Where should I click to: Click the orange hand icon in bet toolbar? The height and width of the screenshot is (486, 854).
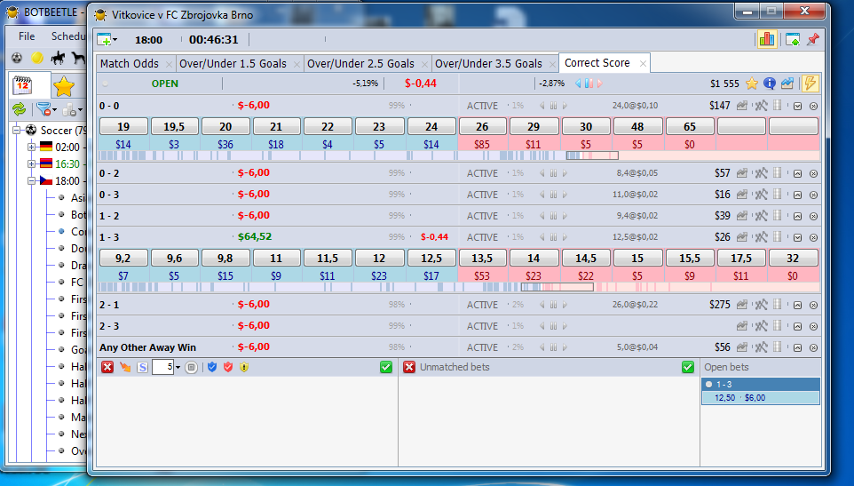click(x=125, y=367)
